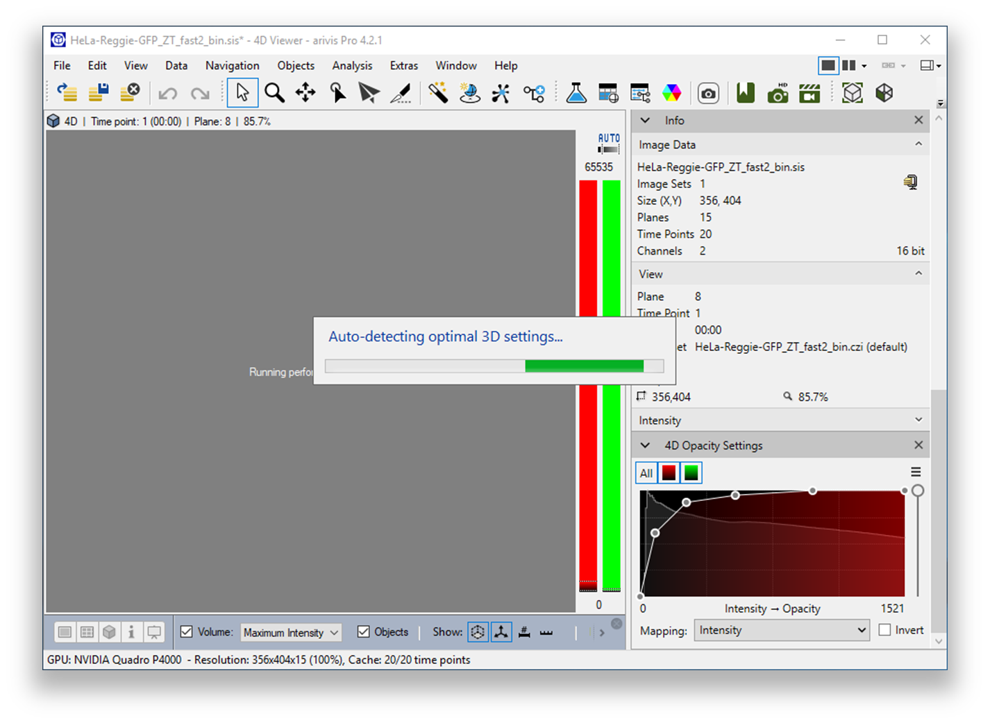Select the Pan navigation tool
This screenshot has width=990, height=725.
tap(305, 92)
